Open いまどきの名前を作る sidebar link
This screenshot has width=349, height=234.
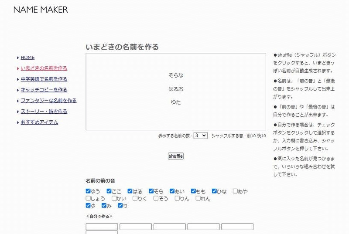coord(44,68)
